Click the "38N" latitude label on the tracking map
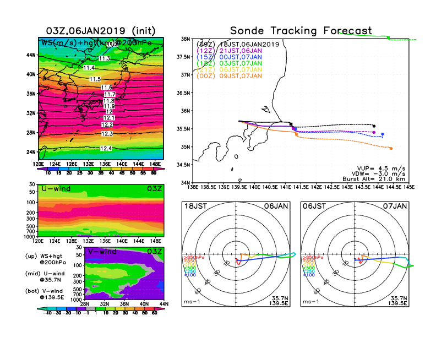Viewport: 436px width, 337px height. (x=186, y=39)
